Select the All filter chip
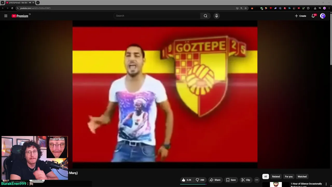332x187 pixels. (x=266, y=177)
